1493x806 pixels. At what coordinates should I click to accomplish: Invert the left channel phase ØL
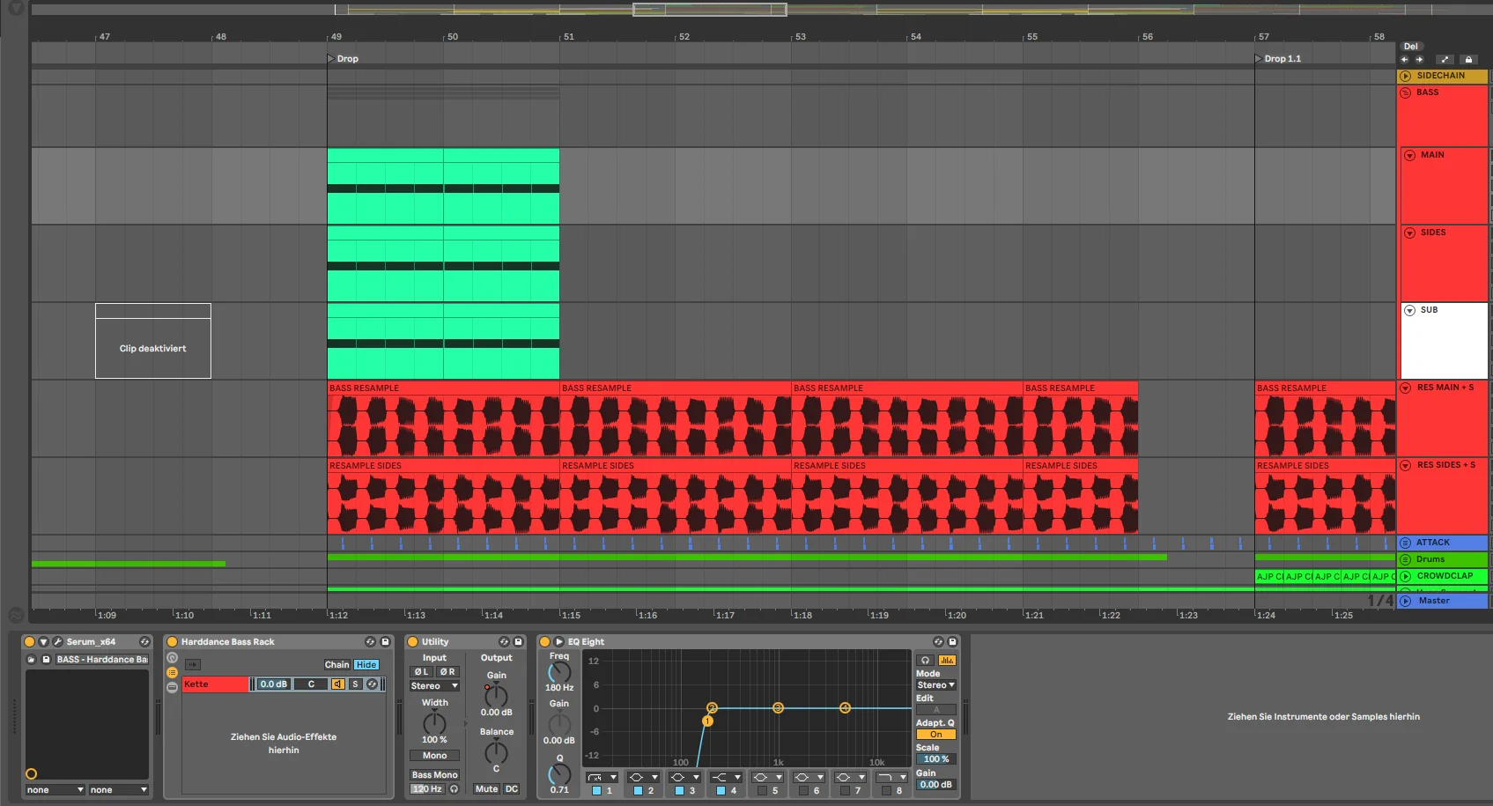[x=422, y=671]
